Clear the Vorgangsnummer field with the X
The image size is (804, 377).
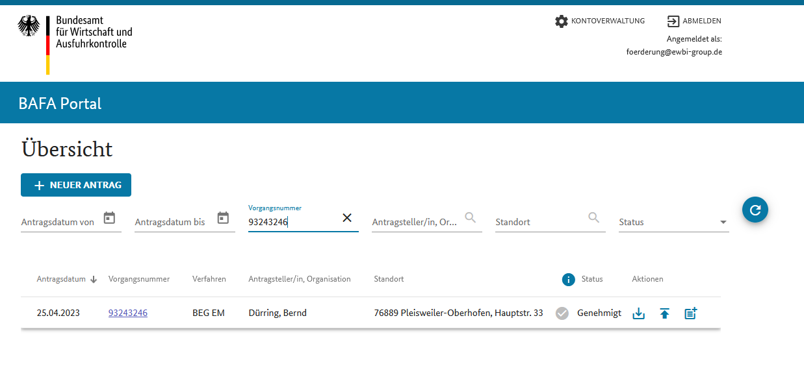point(347,218)
